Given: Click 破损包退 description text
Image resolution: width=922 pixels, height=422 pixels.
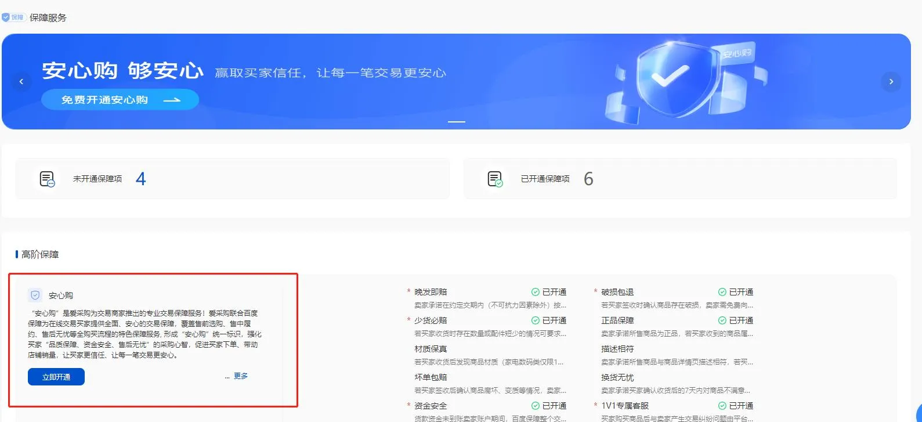Looking at the screenshot, I should pos(677,305).
